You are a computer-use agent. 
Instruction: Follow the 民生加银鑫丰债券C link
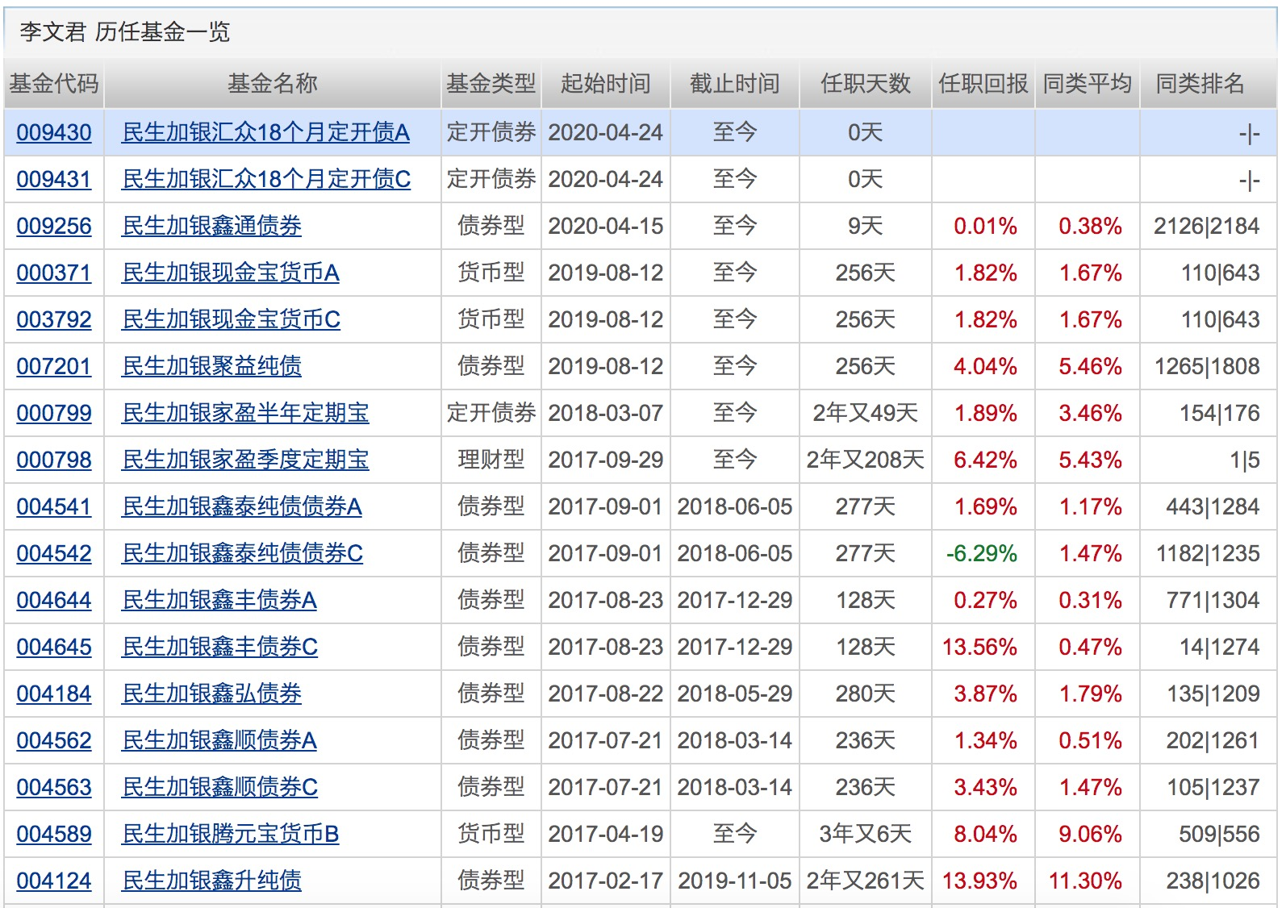pos(220,647)
